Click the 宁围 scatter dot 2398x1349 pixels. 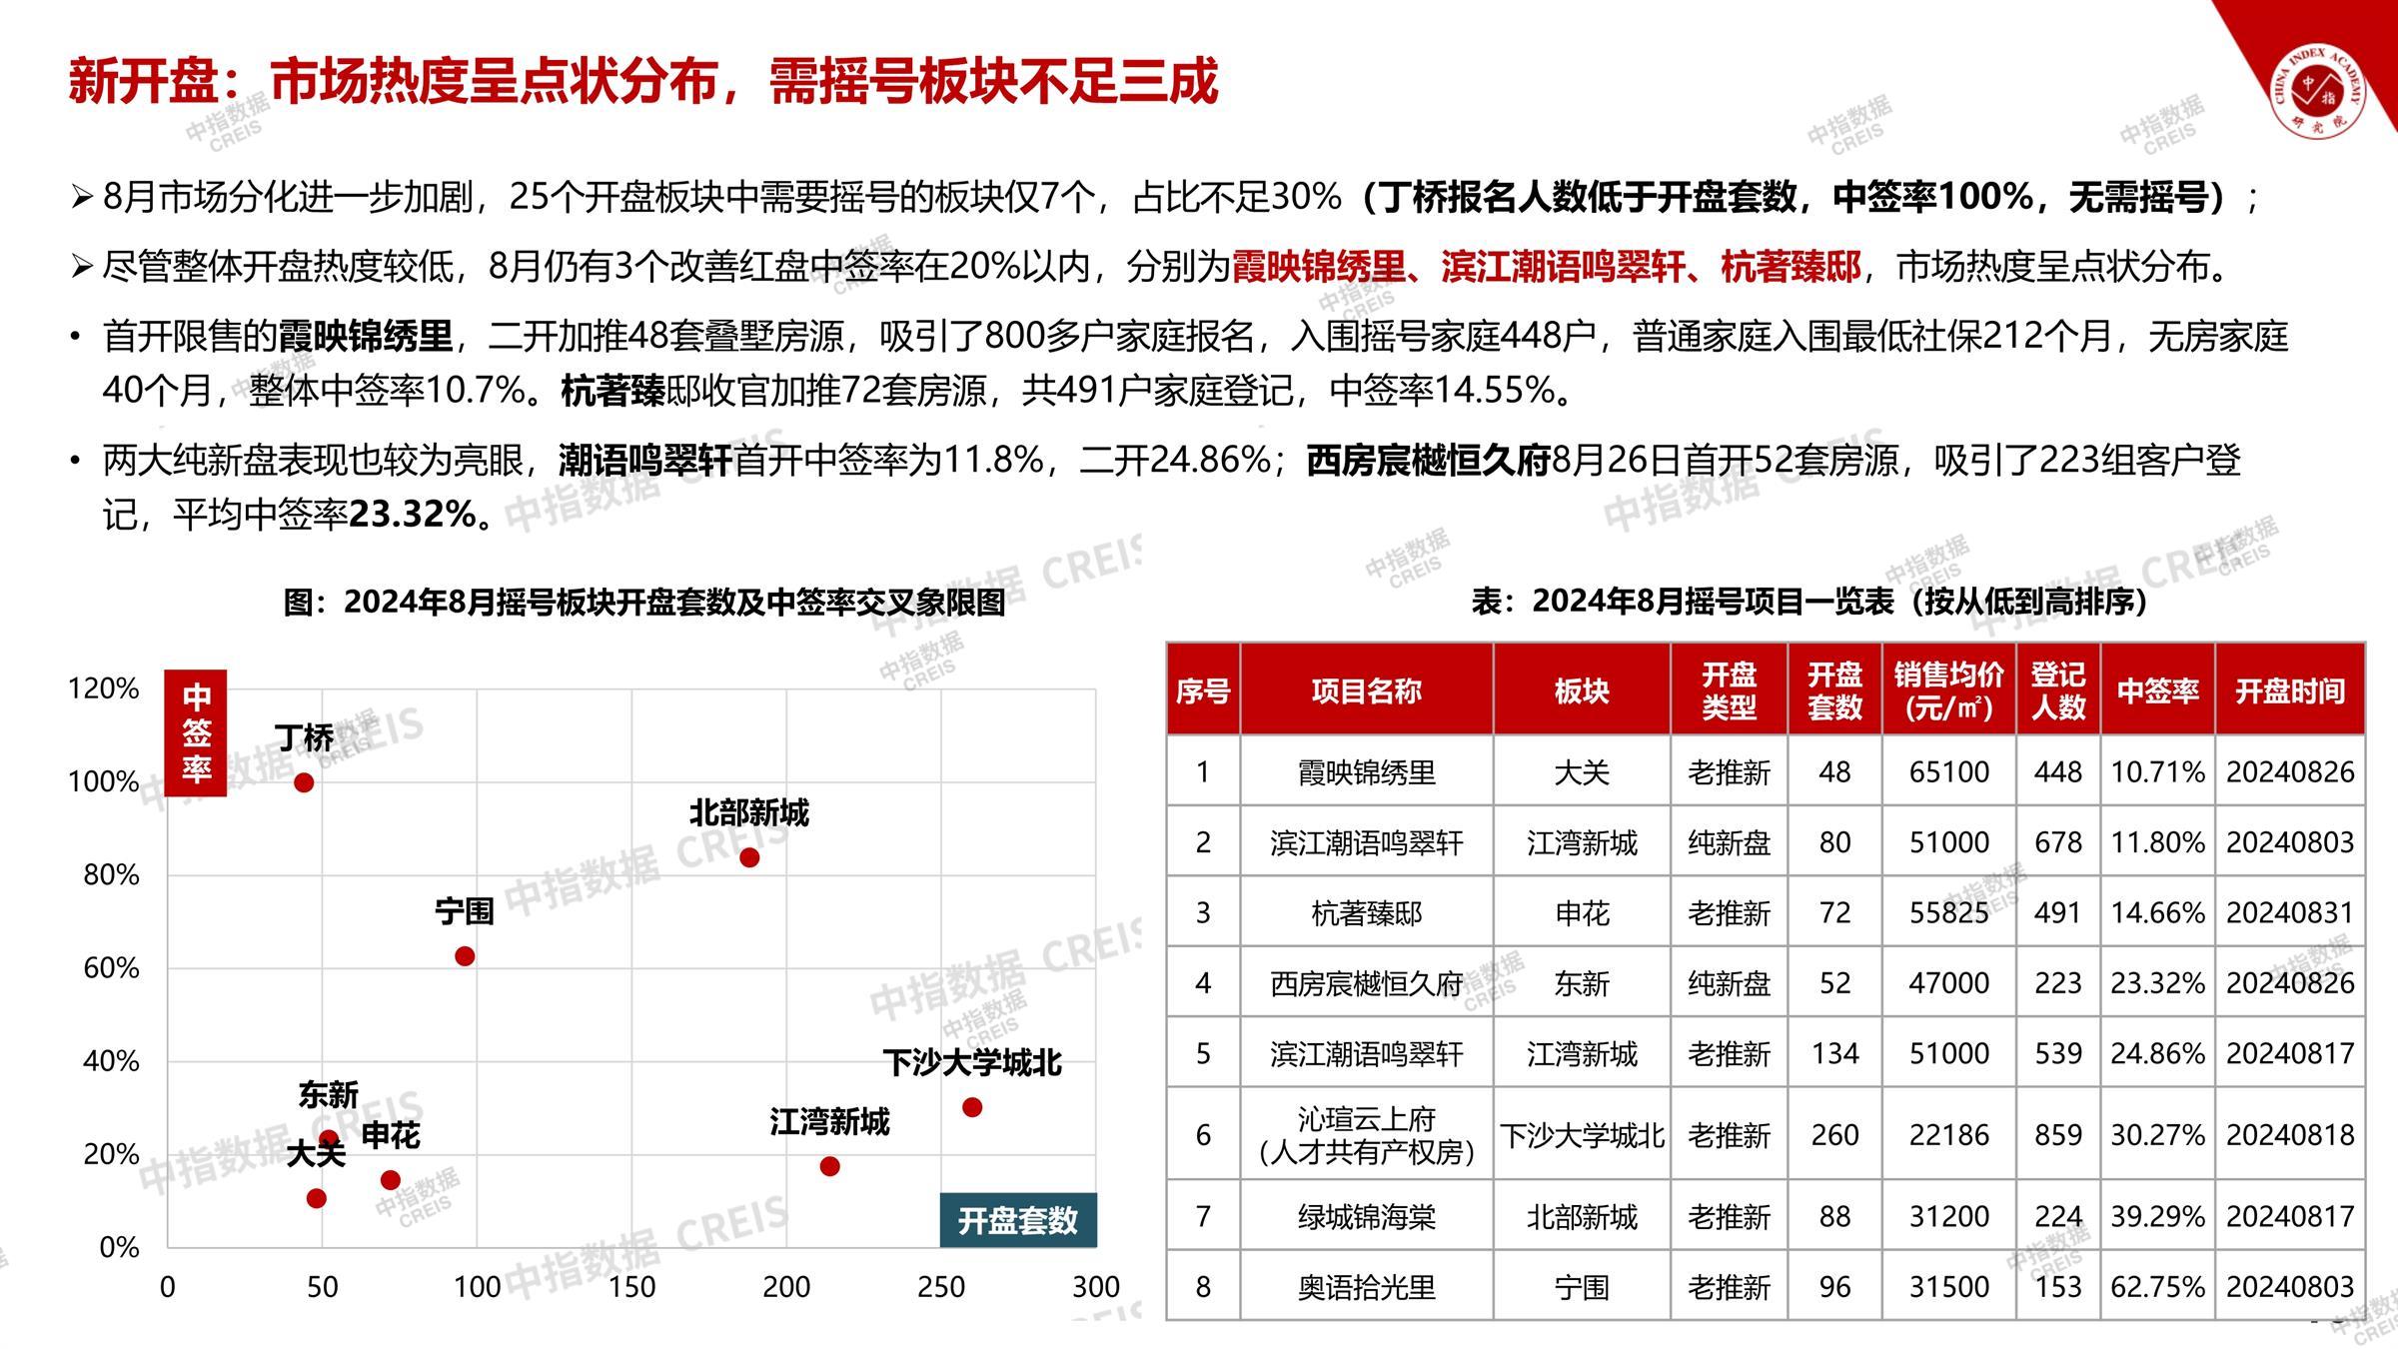tap(465, 956)
